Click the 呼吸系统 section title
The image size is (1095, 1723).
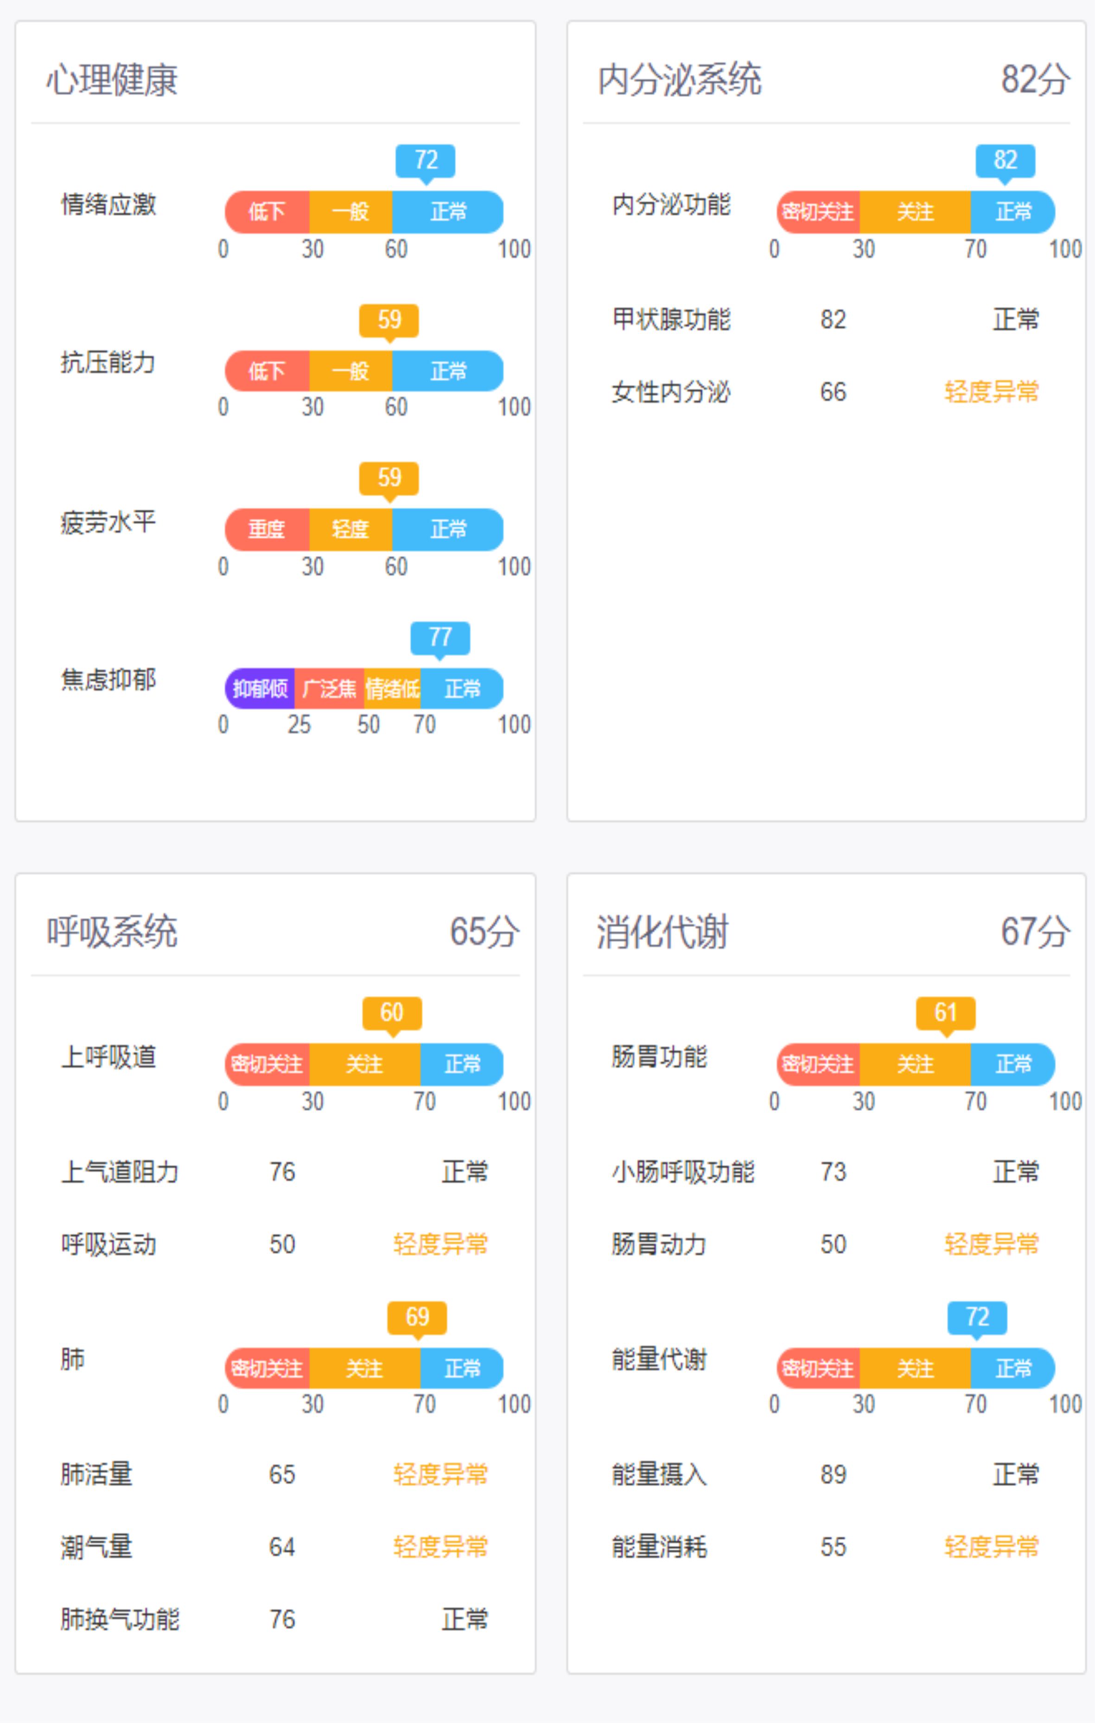112,932
